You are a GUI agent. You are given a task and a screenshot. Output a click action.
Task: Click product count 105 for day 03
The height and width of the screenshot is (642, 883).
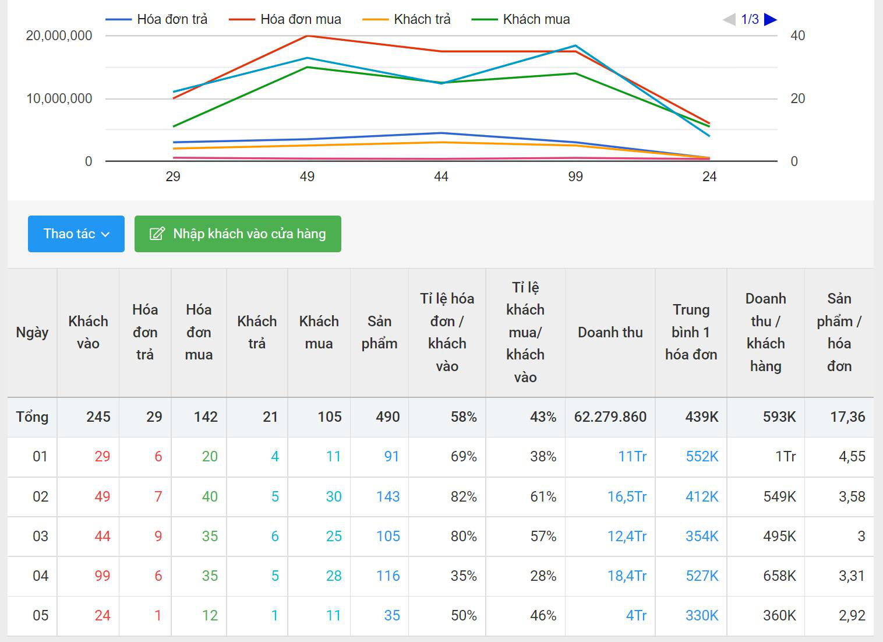(x=388, y=536)
